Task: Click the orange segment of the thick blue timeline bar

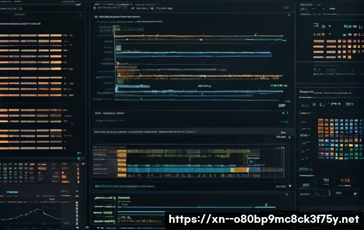Action: pos(239,170)
